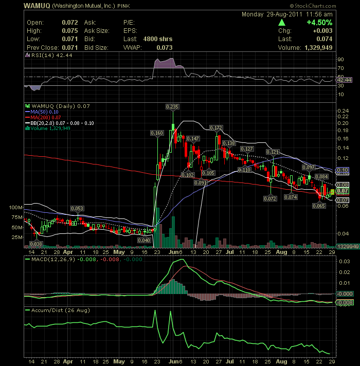Click the candlestick icon beside WAMUQ (Daily)
The image size is (360, 366).
pos(28,106)
